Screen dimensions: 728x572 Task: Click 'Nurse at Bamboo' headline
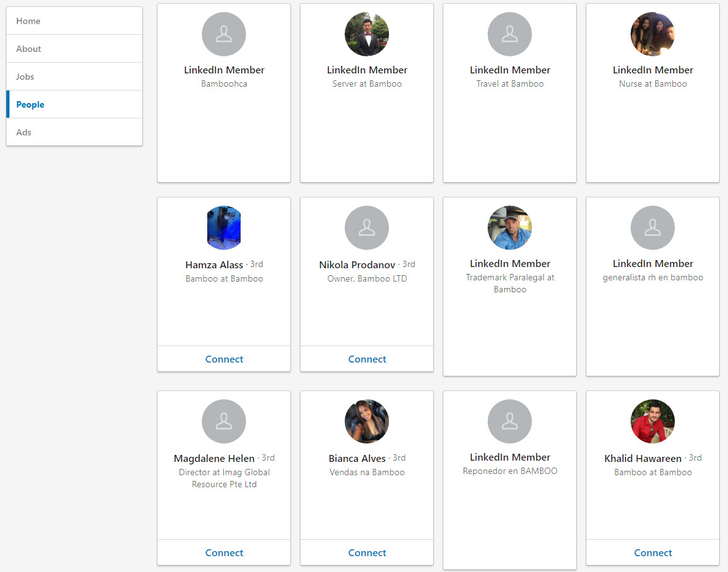653,84
